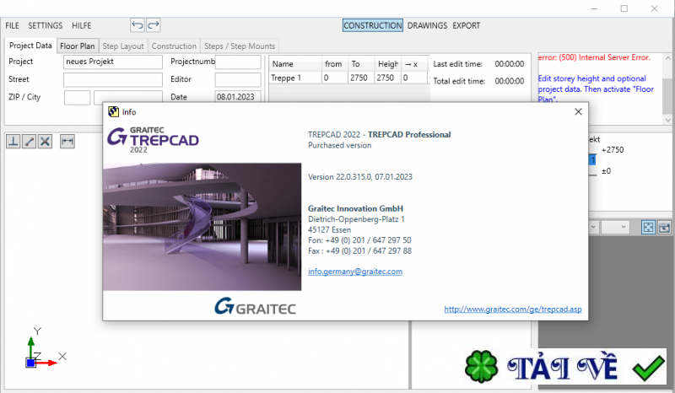The height and width of the screenshot is (393, 675).
Task: Click the Projectnumber input field
Action: pos(238,62)
